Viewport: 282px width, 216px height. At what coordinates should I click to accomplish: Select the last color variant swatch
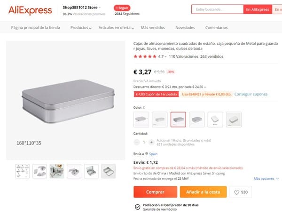pyautogui.click(x=234, y=119)
